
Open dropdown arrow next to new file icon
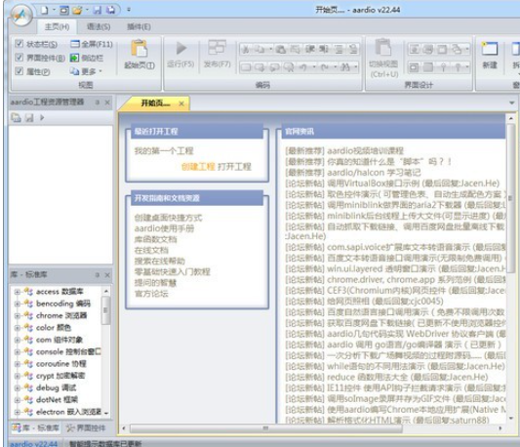click(x=54, y=11)
